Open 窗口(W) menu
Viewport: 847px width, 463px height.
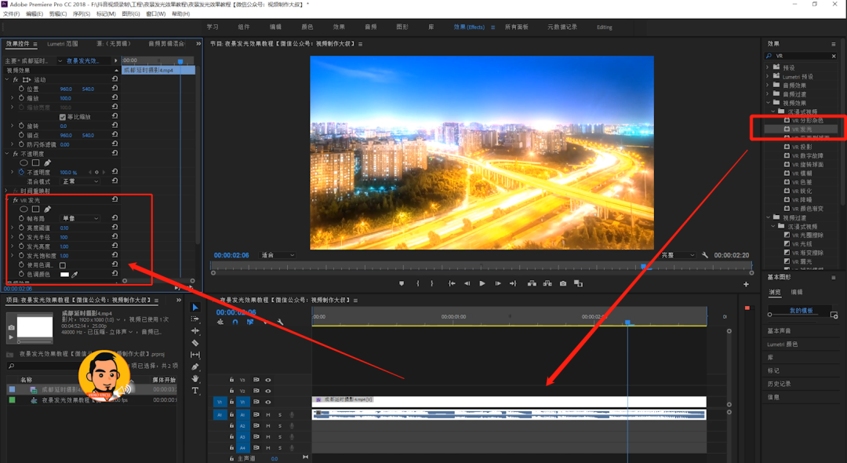(x=155, y=13)
